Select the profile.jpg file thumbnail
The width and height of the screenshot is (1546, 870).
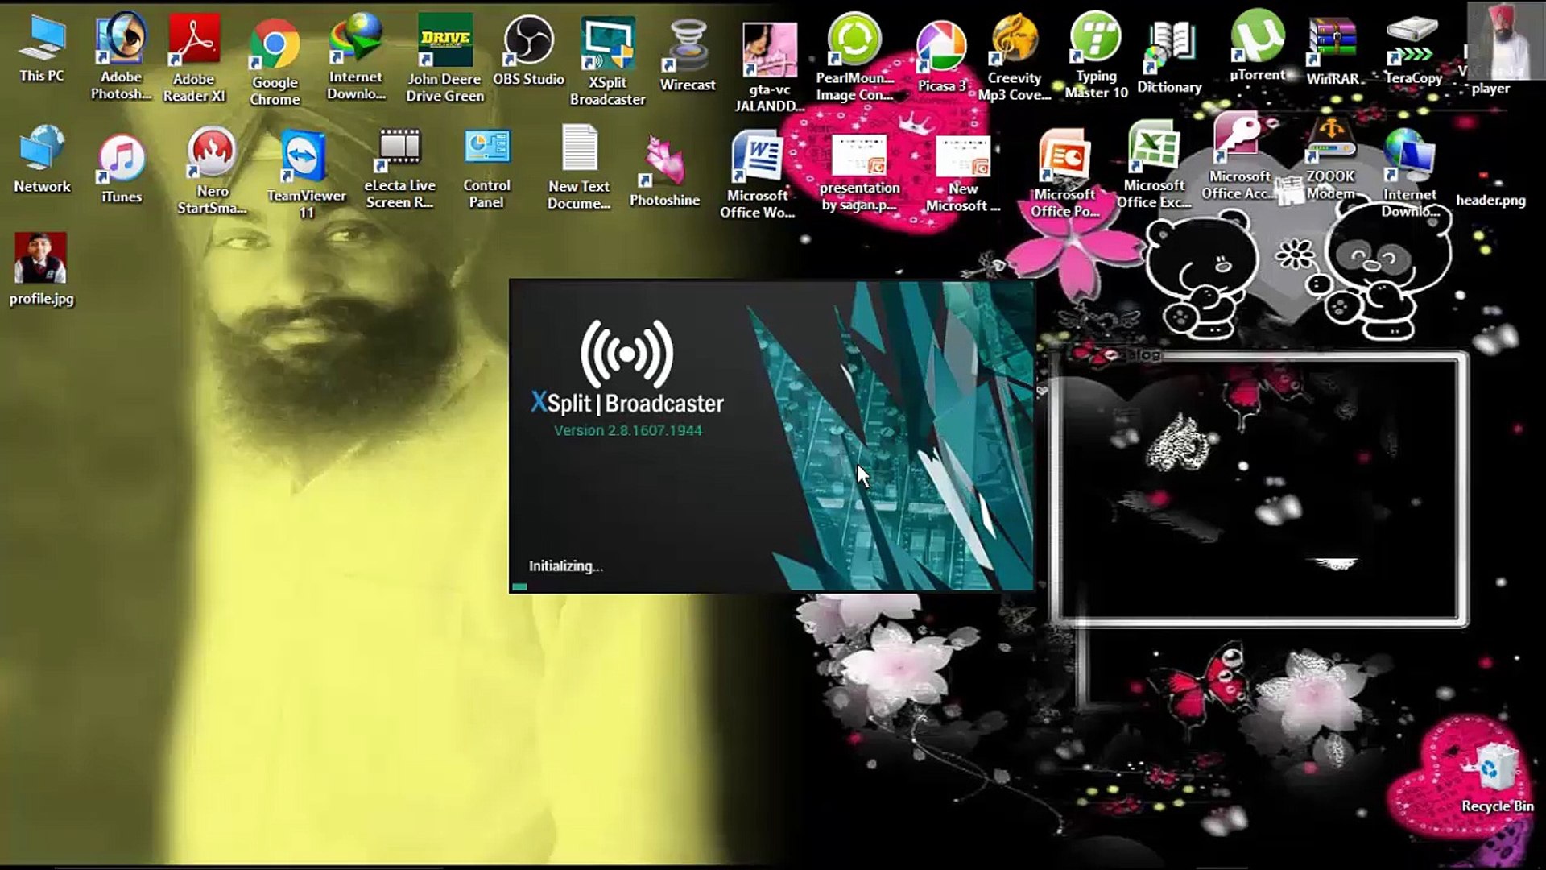[x=41, y=270]
